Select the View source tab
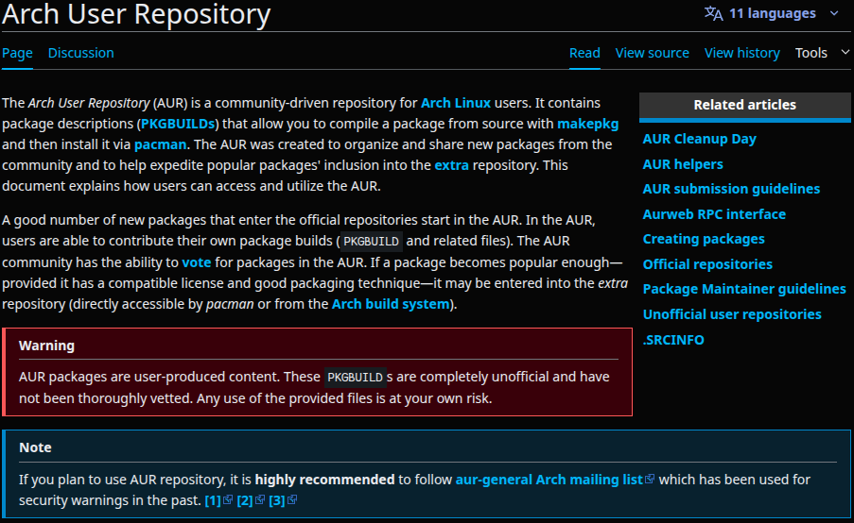This screenshot has width=854, height=523. (652, 53)
